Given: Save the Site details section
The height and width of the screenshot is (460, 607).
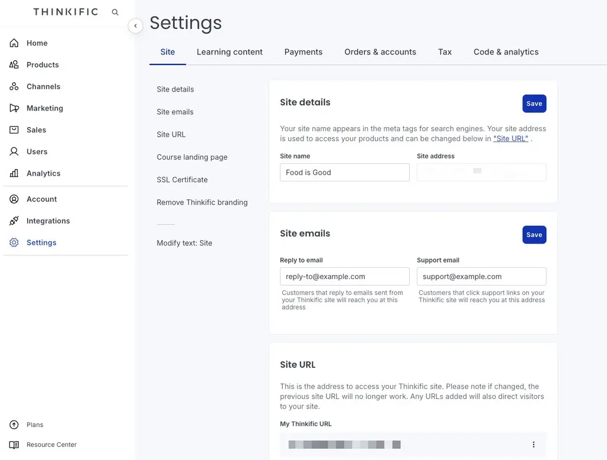Looking at the screenshot, I should (534, 103).
